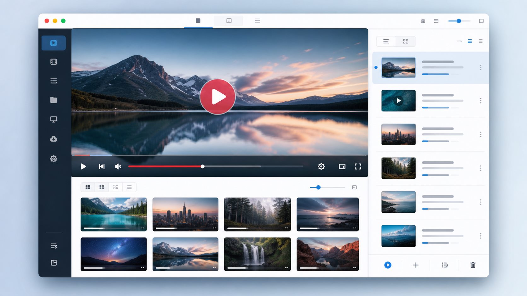527x296 pixels.
Task: Select the mountain lake thumbnail in playlist
Action: pyautogui.click(x=398, y=68)
